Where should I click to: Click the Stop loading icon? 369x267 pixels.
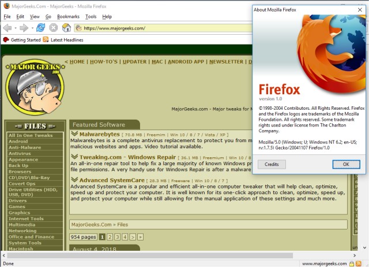[54, 28]
